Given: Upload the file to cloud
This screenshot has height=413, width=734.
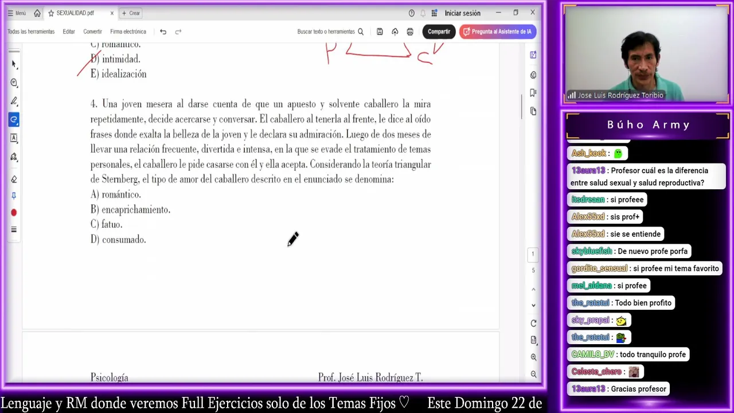Looking at the screenshot, I should click(395, 32).
